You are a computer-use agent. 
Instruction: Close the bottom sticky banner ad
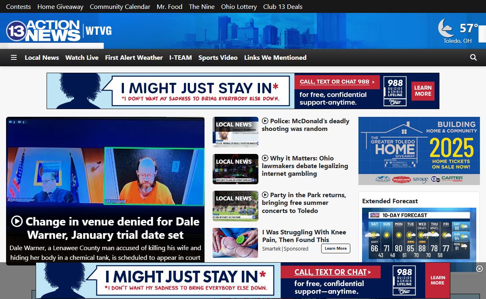coord(480,269)
